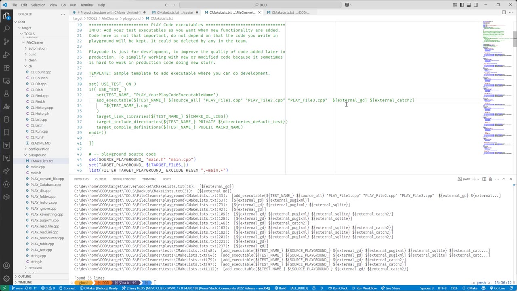The height and width of the screenshot is (291, 517).
Task: Open the File menu
Action: 14,5
